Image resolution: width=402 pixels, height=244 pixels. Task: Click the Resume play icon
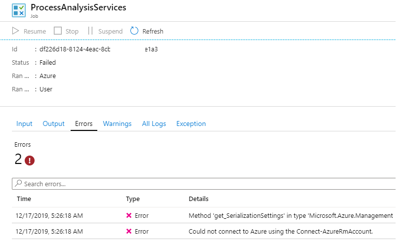point(16,31)
